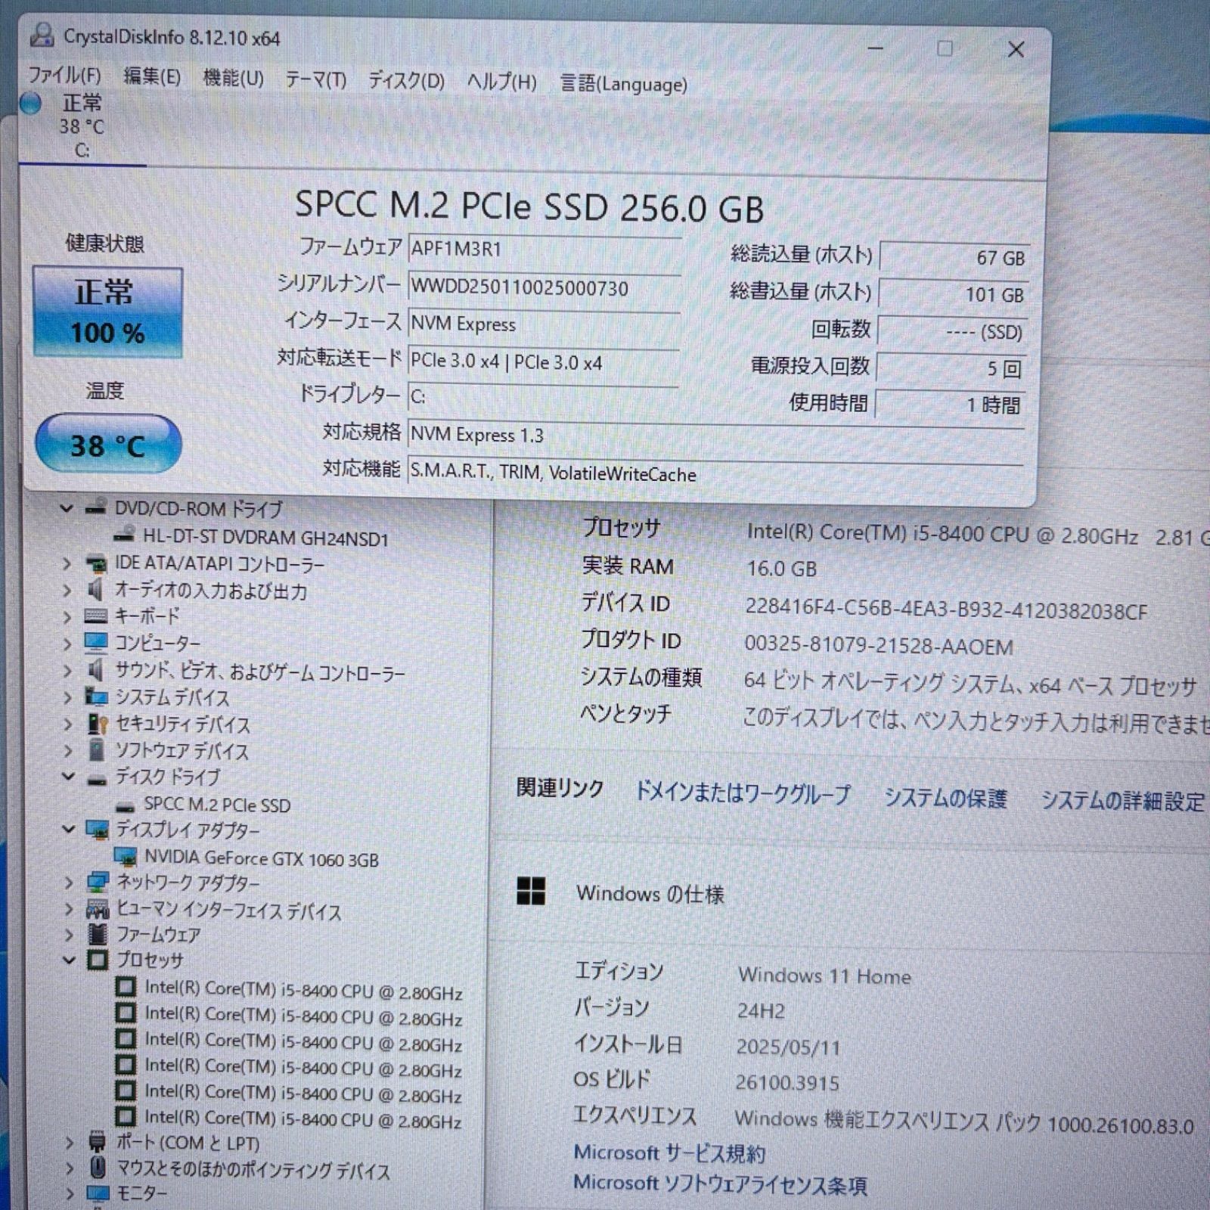Select HL-DT-ST DVDRAM GH24NSD1 device
The width and height of the screenshot is (1210, 1210).
pyautogui.click(x=265, y=538)
